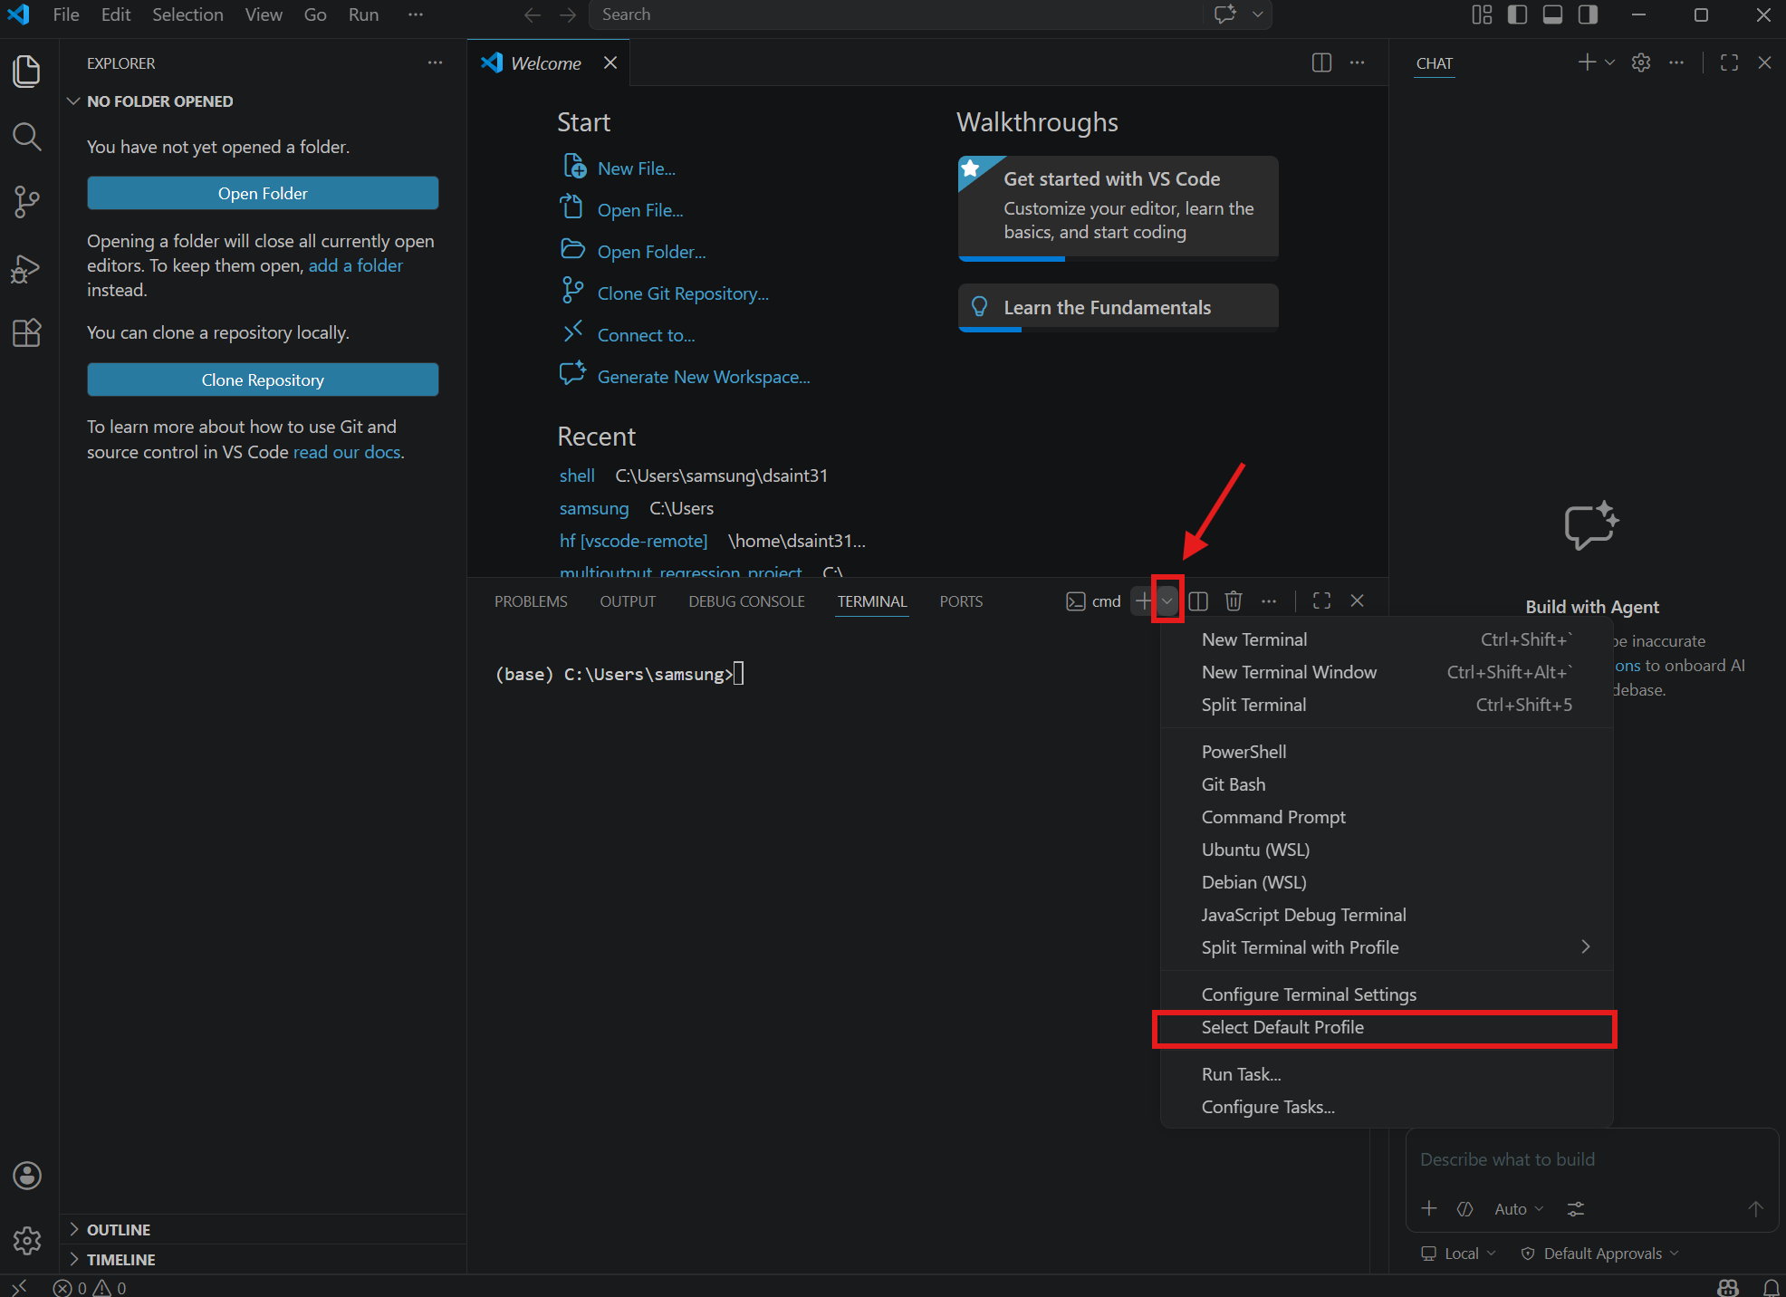Click the Clone Git Repository link
This screenshot has height=1297, width=1786.
coord(683,293)
